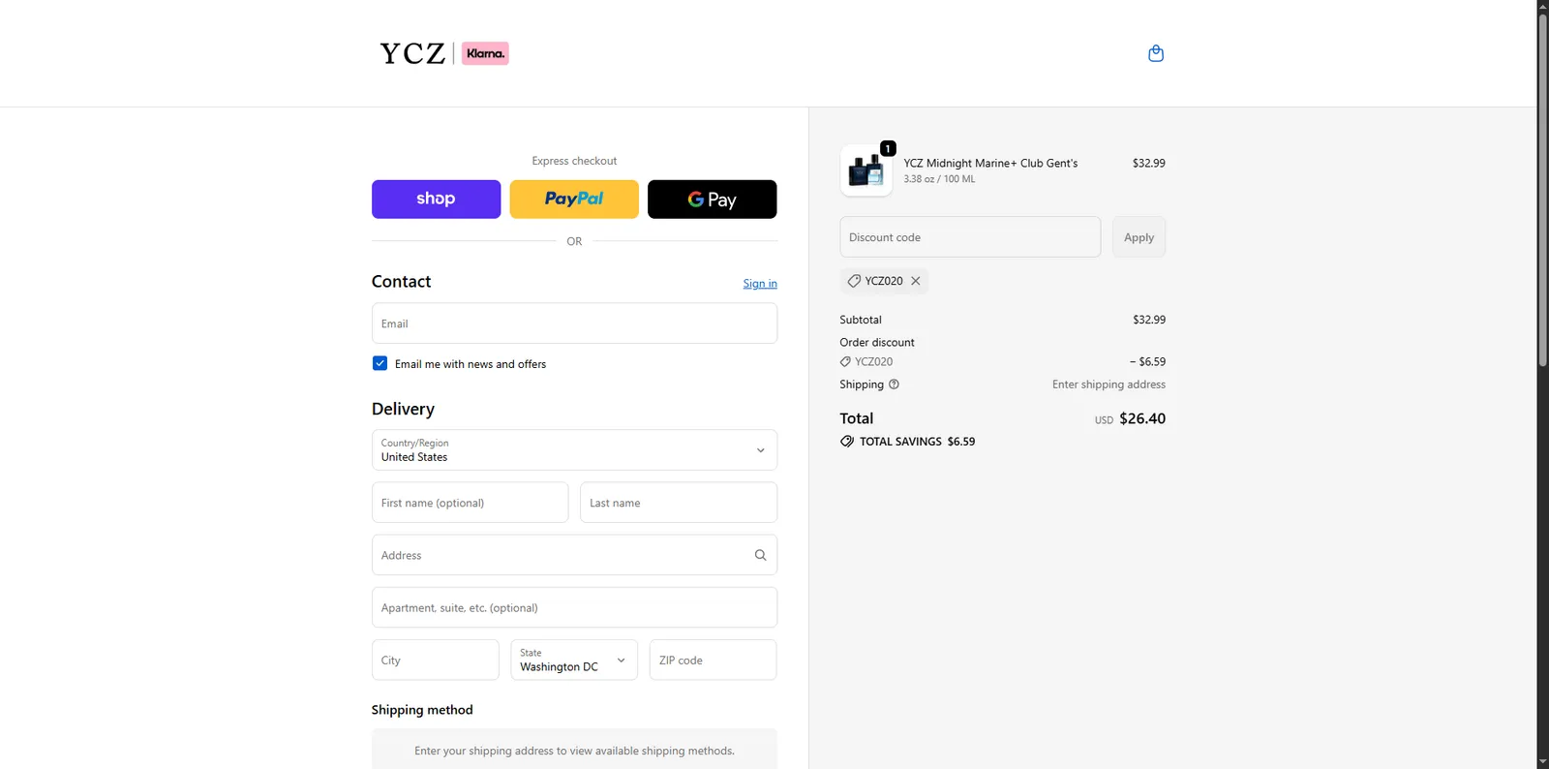This screenshot has height=769, width=1549.
Task: Click the ZIP code field
Action: pos(713,660)
